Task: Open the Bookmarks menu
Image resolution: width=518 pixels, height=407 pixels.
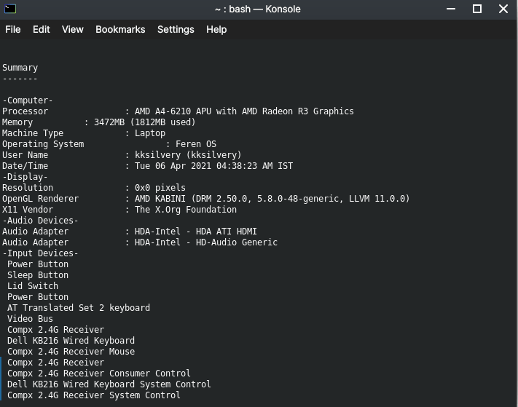Action: (120, 30)
